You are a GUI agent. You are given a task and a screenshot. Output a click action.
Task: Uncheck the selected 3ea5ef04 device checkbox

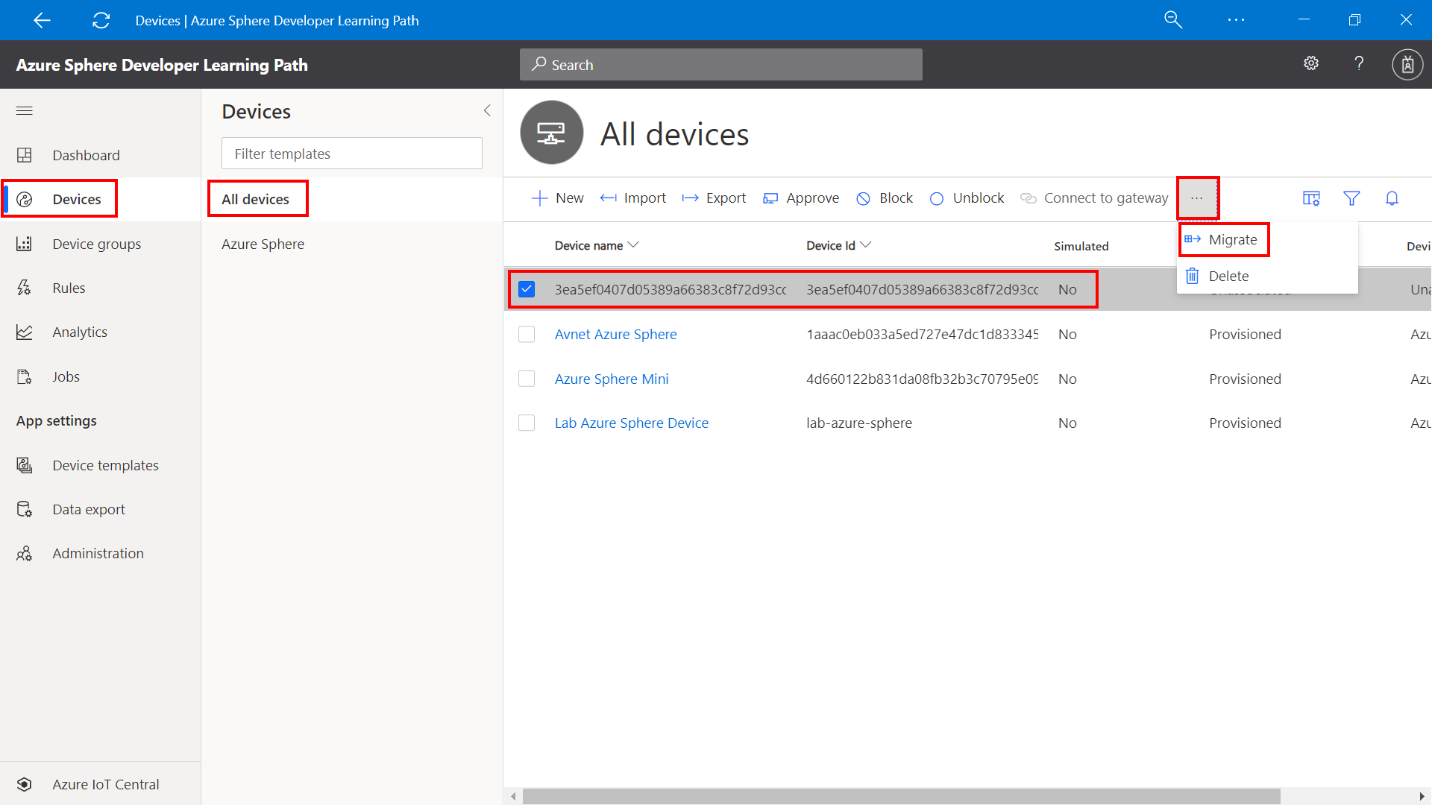[x=527, y=289]
